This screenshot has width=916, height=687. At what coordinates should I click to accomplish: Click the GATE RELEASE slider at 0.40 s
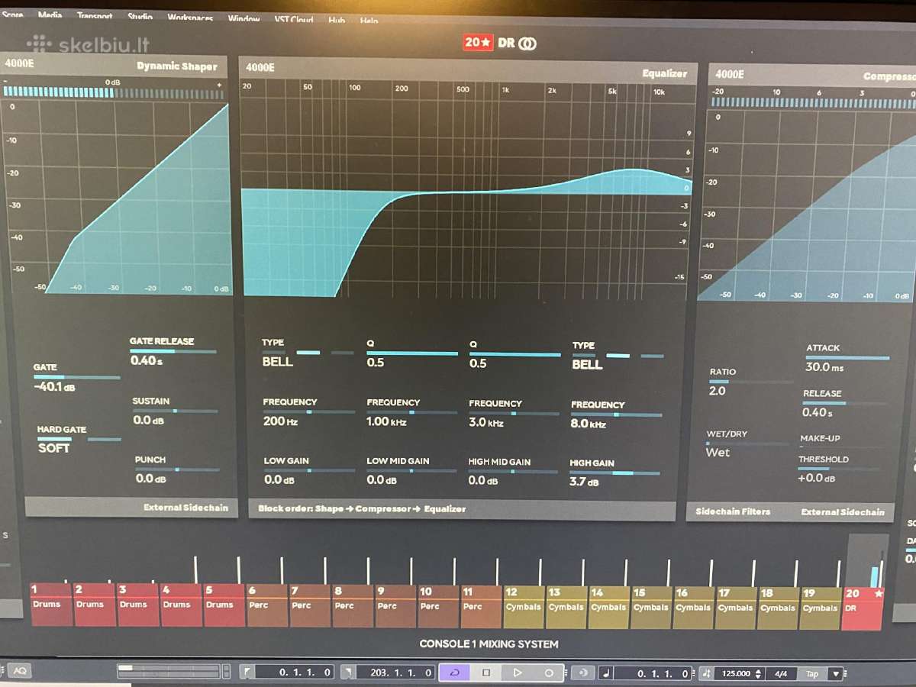(x=173, y=351)
